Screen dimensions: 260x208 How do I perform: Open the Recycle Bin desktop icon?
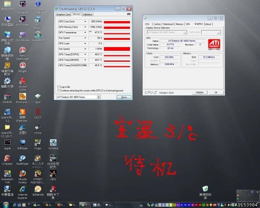pos(205,193)
